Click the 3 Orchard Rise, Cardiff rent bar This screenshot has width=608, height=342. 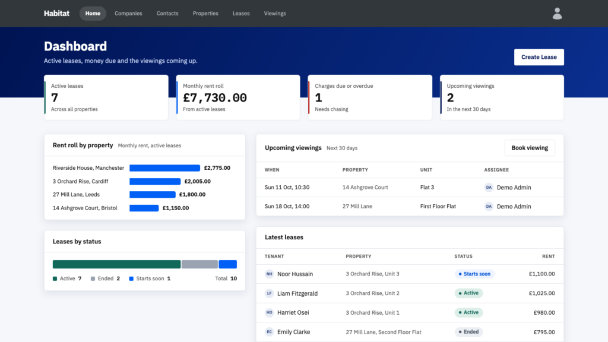coord(155,182)
